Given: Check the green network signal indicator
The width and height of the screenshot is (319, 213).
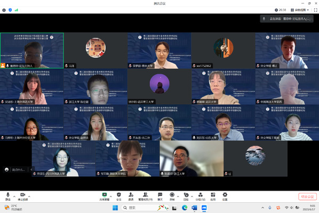Looking at the screenshot, I should tap(17, 10).
